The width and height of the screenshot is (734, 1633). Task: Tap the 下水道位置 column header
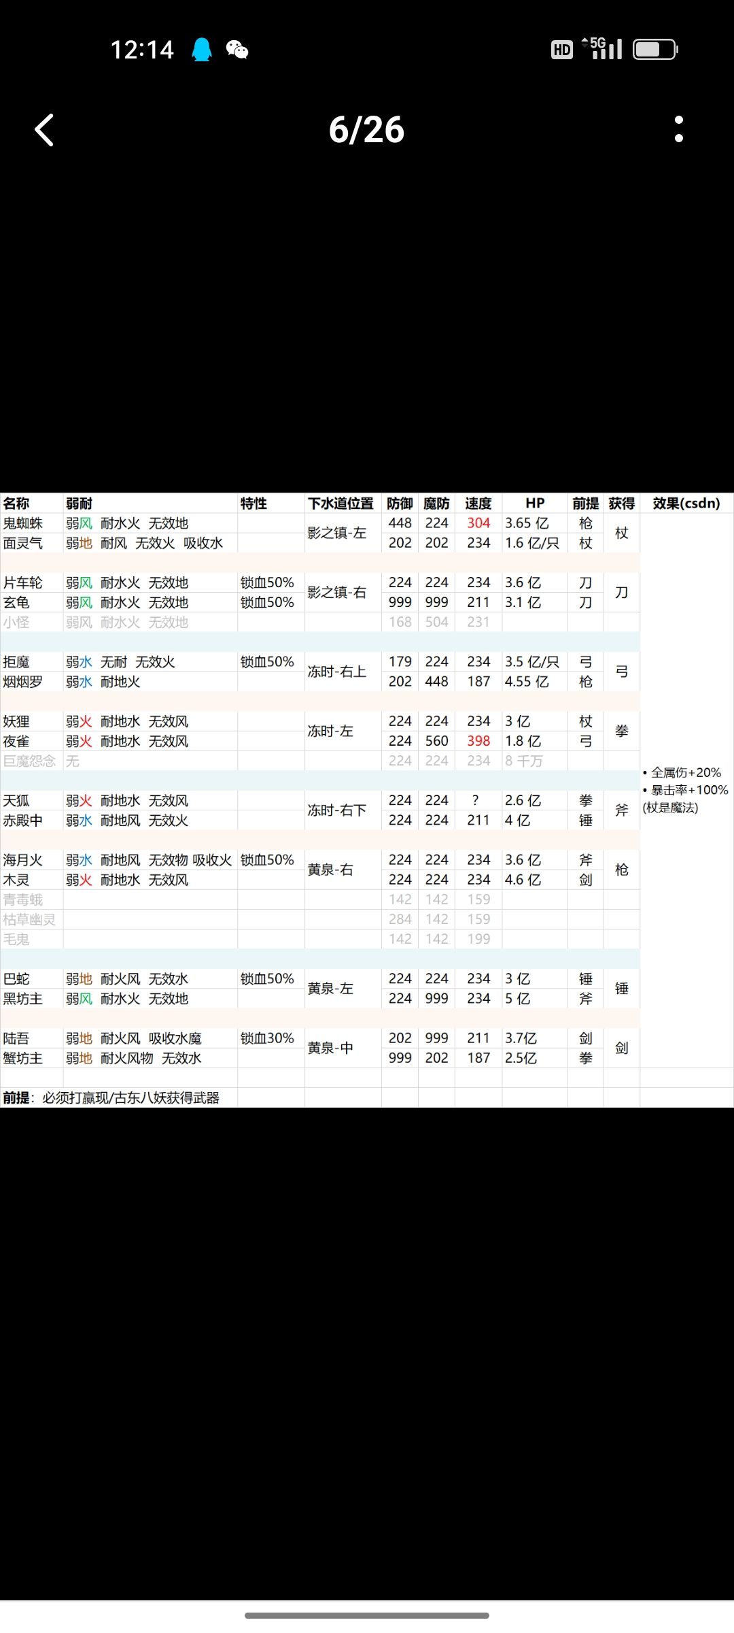340,504
